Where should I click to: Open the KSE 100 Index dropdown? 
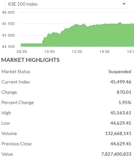click(x=66, y=4)
